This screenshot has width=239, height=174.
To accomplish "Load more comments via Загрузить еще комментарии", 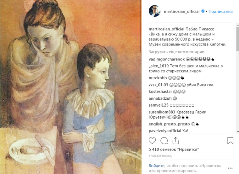I will [x=176, y=52].
